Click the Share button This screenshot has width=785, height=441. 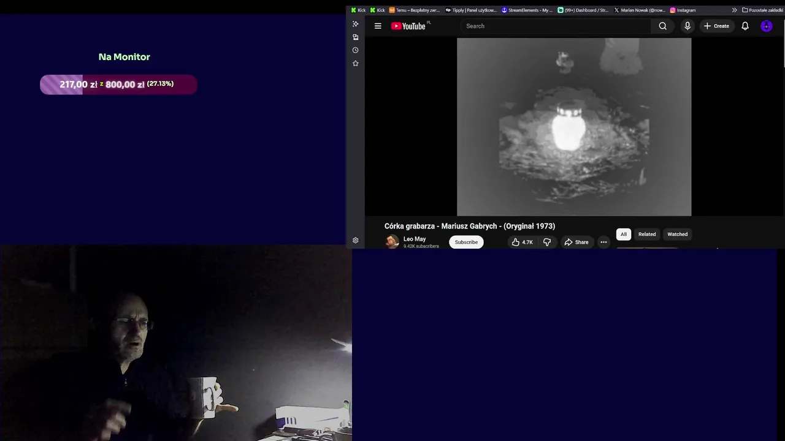[x=576, y=242]
